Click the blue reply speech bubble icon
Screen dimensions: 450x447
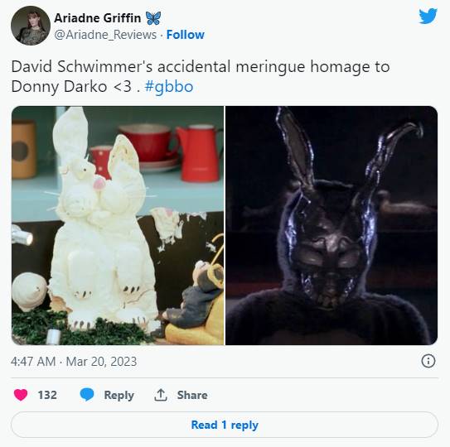click(x=87, y=395)
